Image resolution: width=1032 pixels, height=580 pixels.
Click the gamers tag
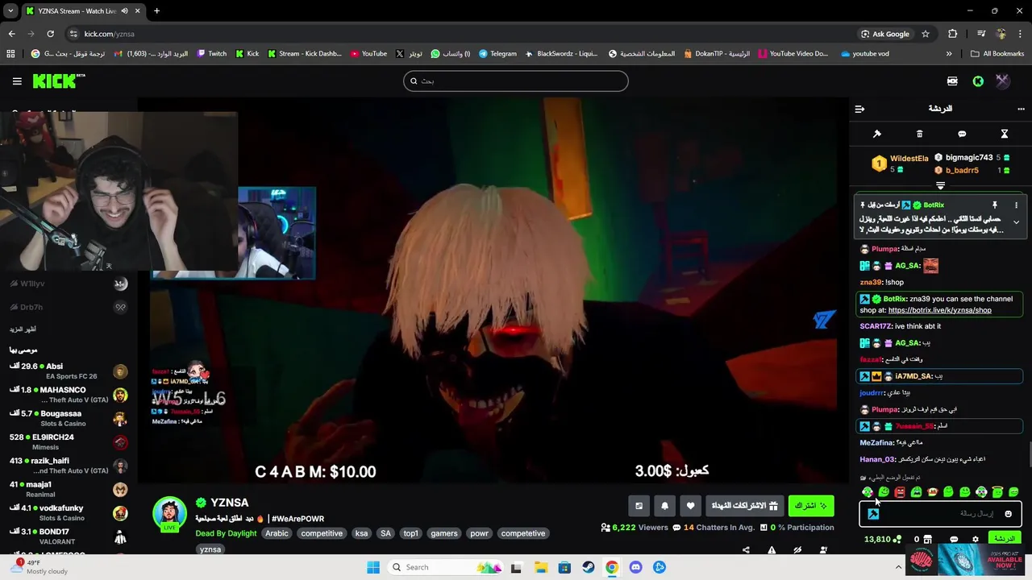click(x=444, y=533)
